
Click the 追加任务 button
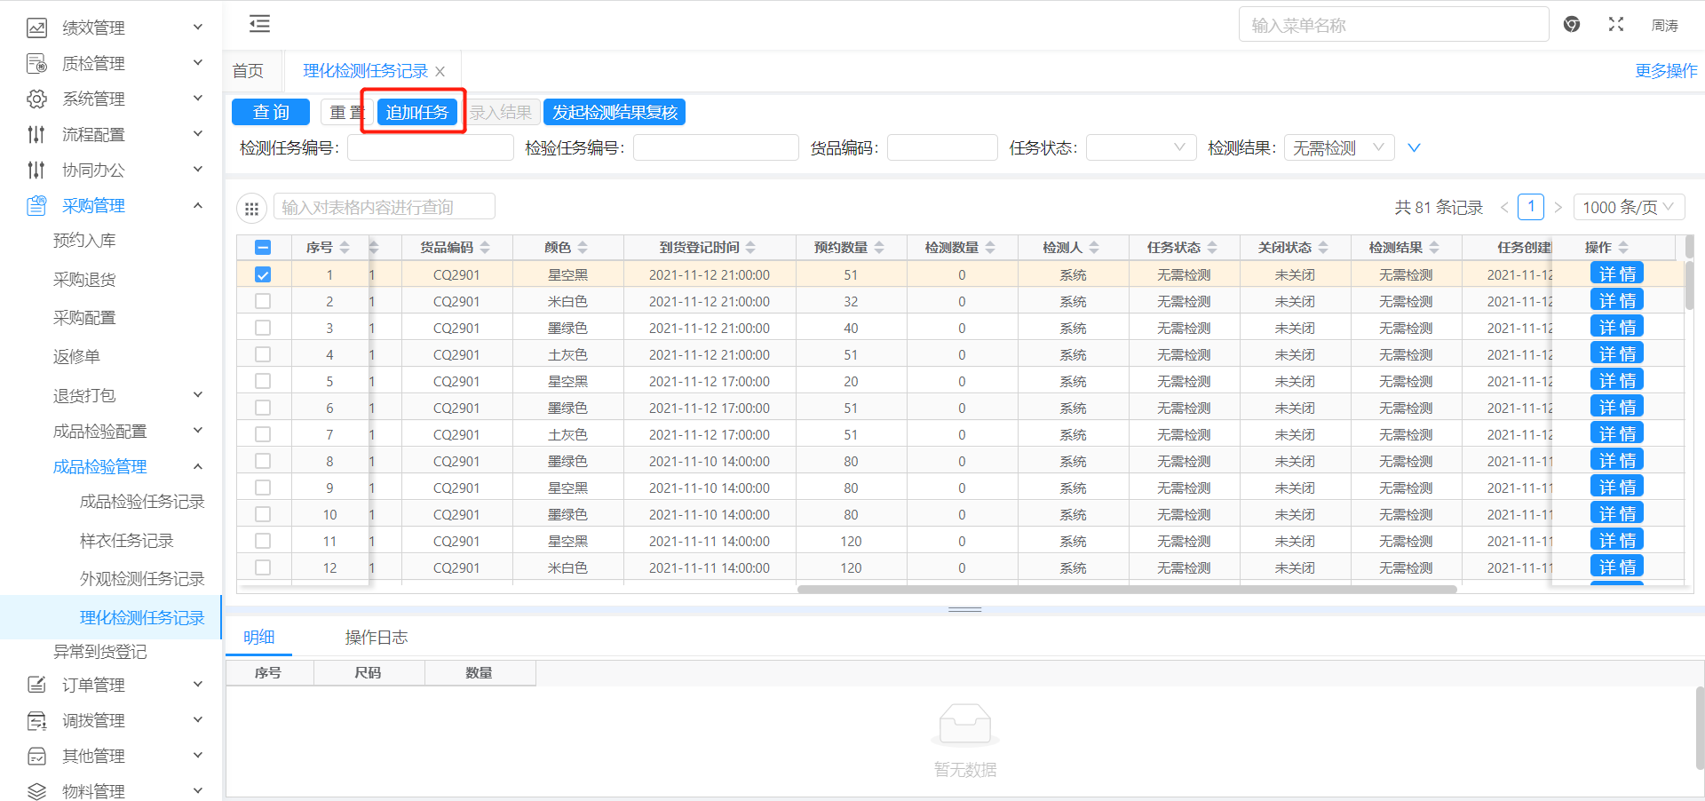[416, 113]
